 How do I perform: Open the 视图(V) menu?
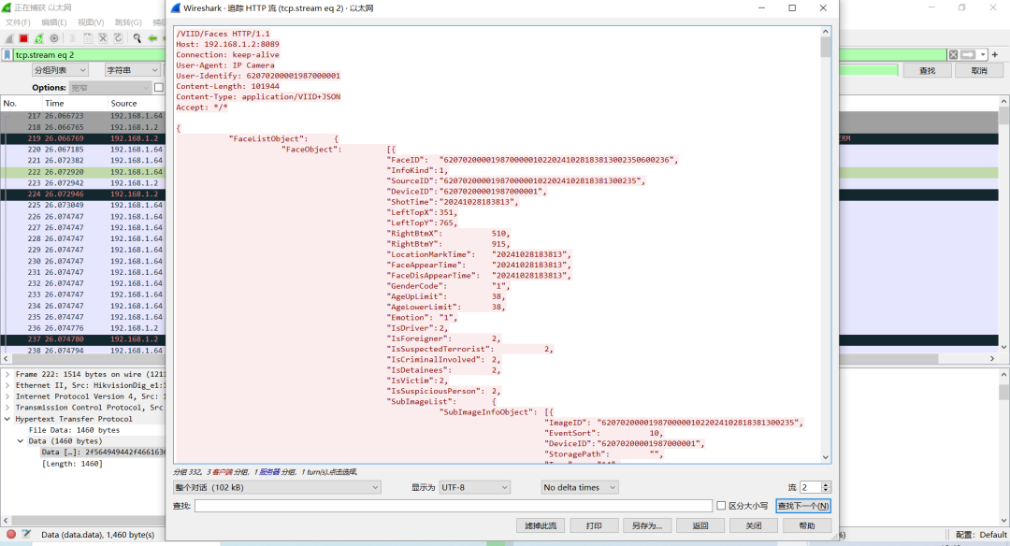click(x=90, y=22)
